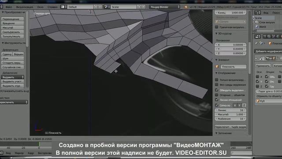Click Добавить модификатор button
This screenshot has width=282, height=159.
[268, 51]
